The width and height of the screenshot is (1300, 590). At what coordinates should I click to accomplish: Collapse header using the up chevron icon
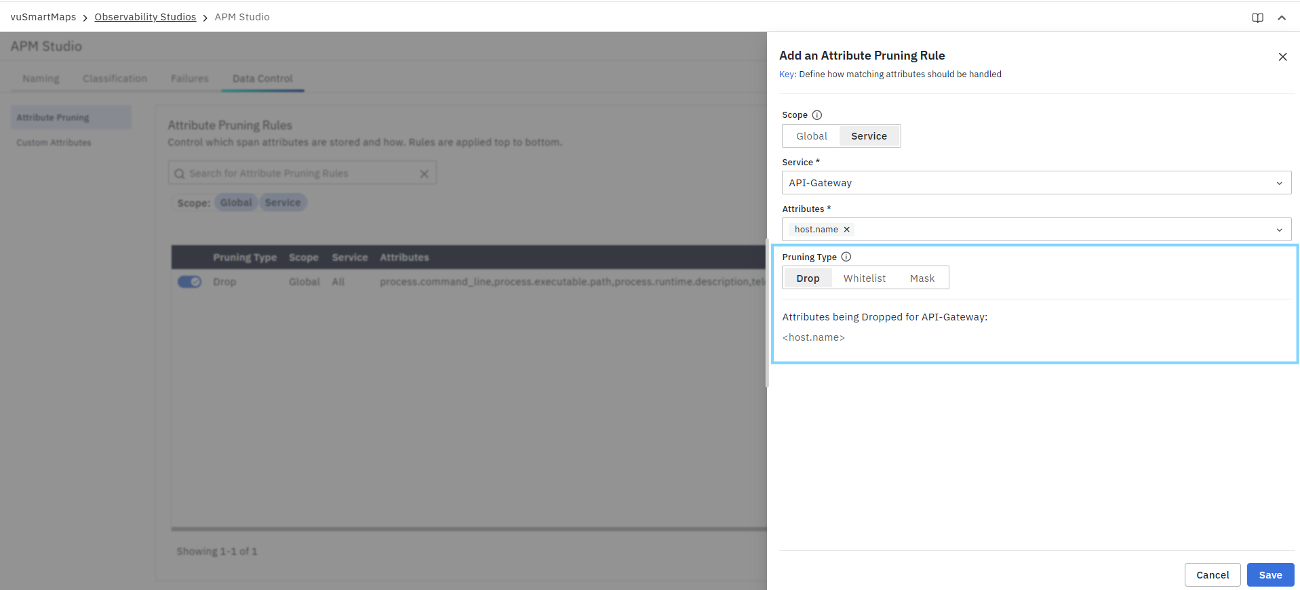pos(1282,18)
